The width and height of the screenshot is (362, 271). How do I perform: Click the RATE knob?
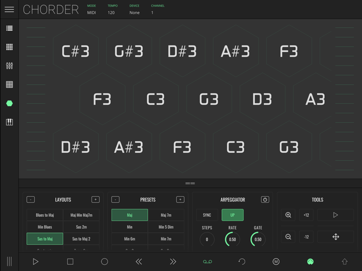tap(233, 239)
